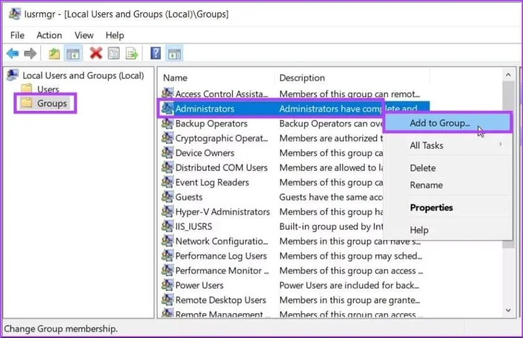Click the Power Users group icon
The height and width of the screenshot is (338, 523).
[167, 284]
